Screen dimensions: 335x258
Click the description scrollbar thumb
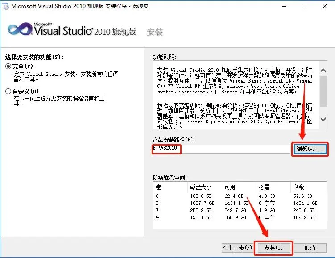(323, 91)
